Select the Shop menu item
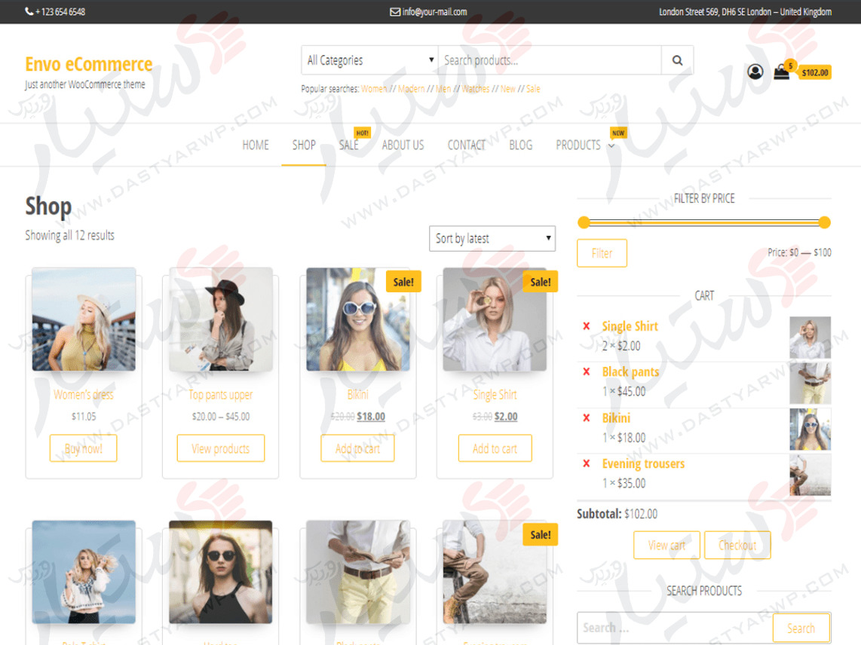Screen dimensions: 861x645 click(304, 145)
